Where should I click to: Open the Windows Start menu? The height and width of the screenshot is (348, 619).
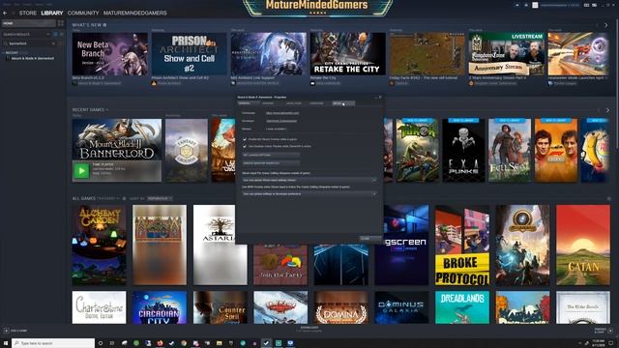(6, 343)
